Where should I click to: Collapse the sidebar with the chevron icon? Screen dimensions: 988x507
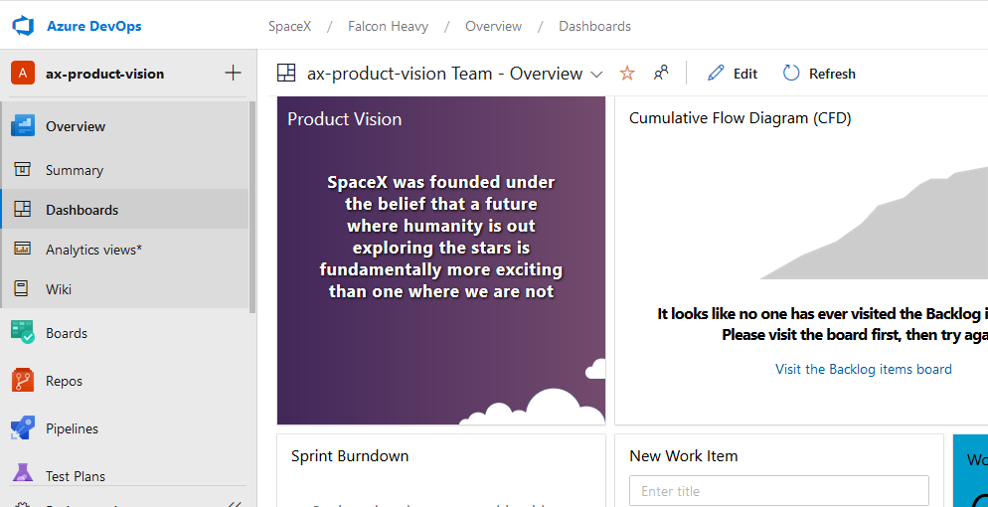234,504
